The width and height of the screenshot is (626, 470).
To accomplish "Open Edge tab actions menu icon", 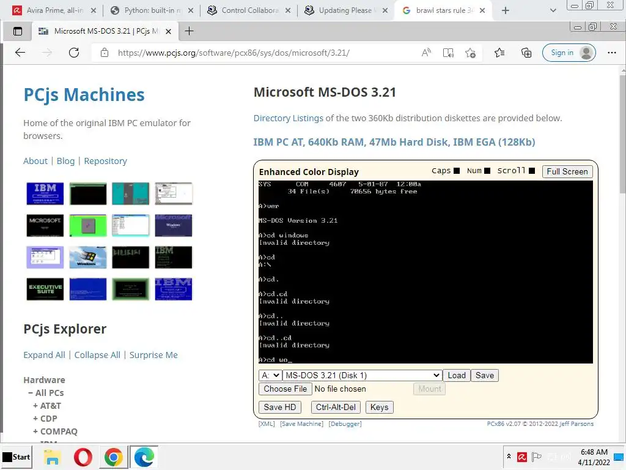I will tap(18, 31).
